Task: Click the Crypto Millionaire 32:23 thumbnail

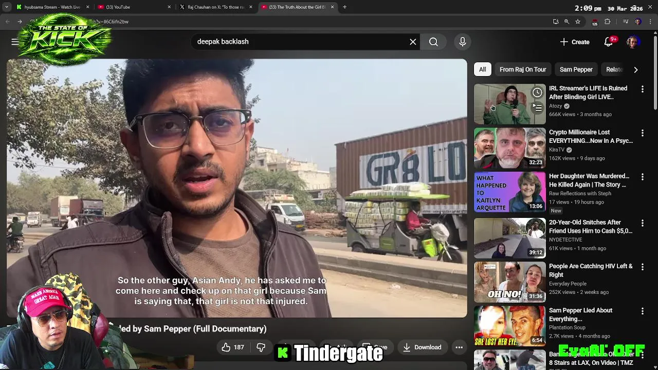Action: pos(509,148)
